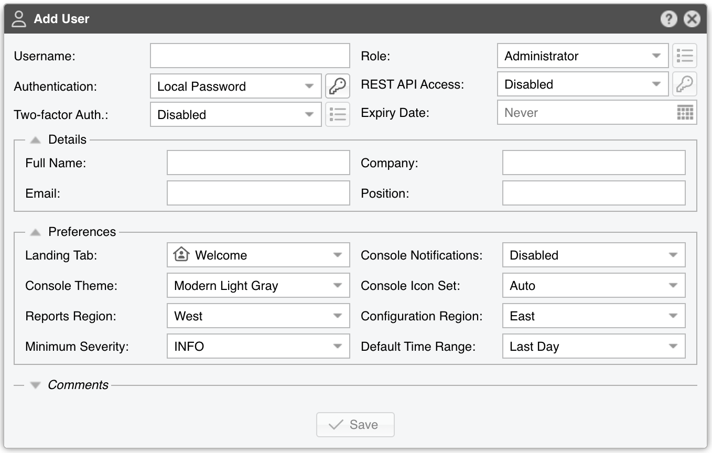Click the Email input field
Screen dimensions: 712x453
point(258,193)
